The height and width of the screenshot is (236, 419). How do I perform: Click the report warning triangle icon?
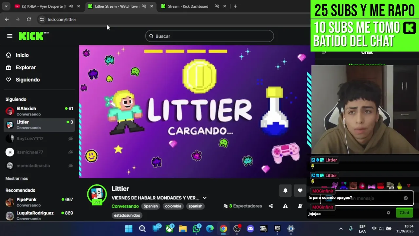tap(285, 206)
